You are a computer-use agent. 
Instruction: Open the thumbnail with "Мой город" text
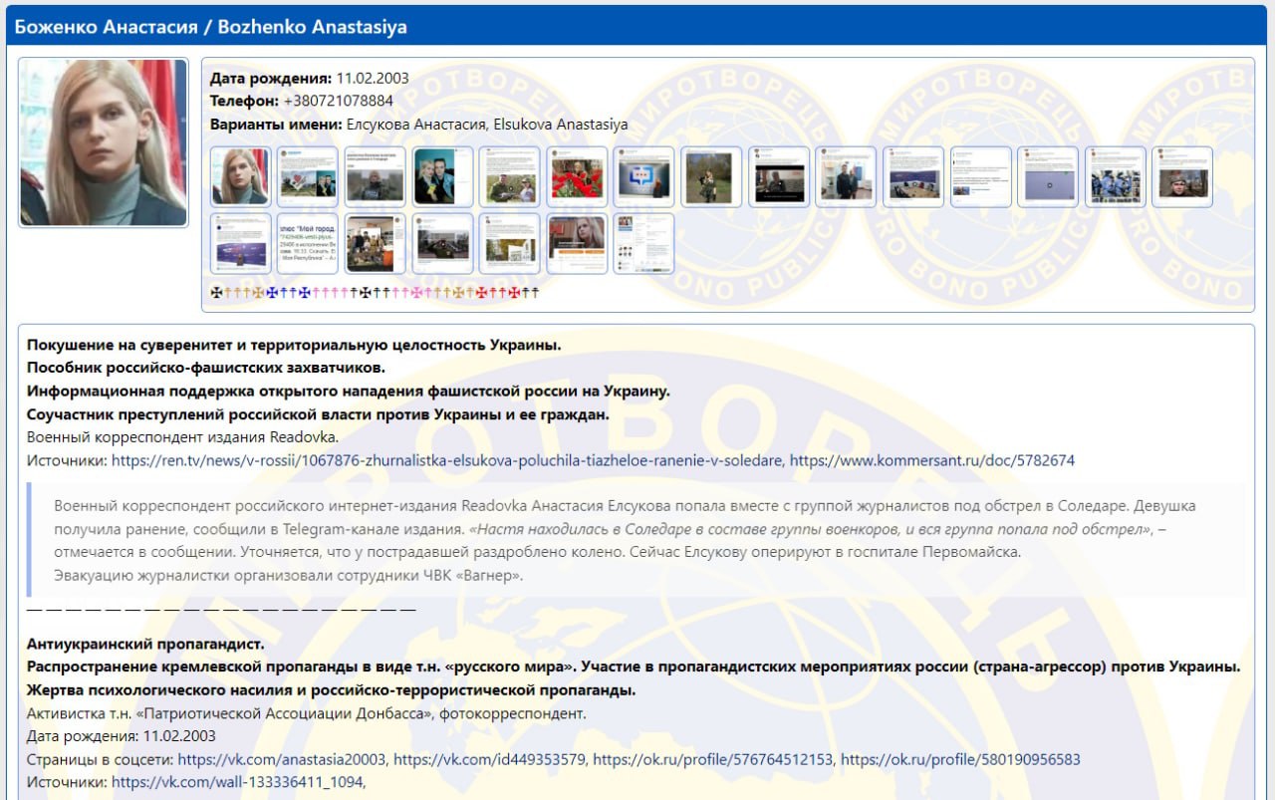tap(307, 243)
